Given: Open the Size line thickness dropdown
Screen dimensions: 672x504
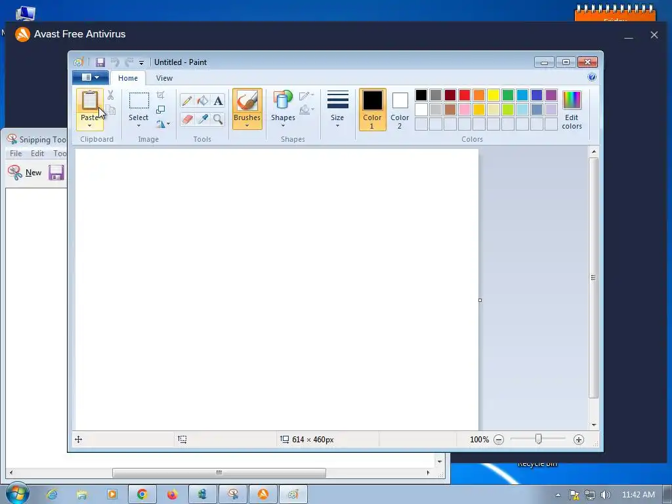Looking at the screenshot, I should click(337, 109).
